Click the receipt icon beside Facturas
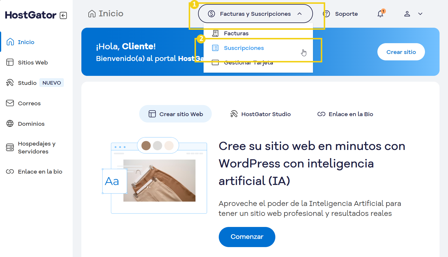The height and width of the screenshot is (257, 448). 215,33
